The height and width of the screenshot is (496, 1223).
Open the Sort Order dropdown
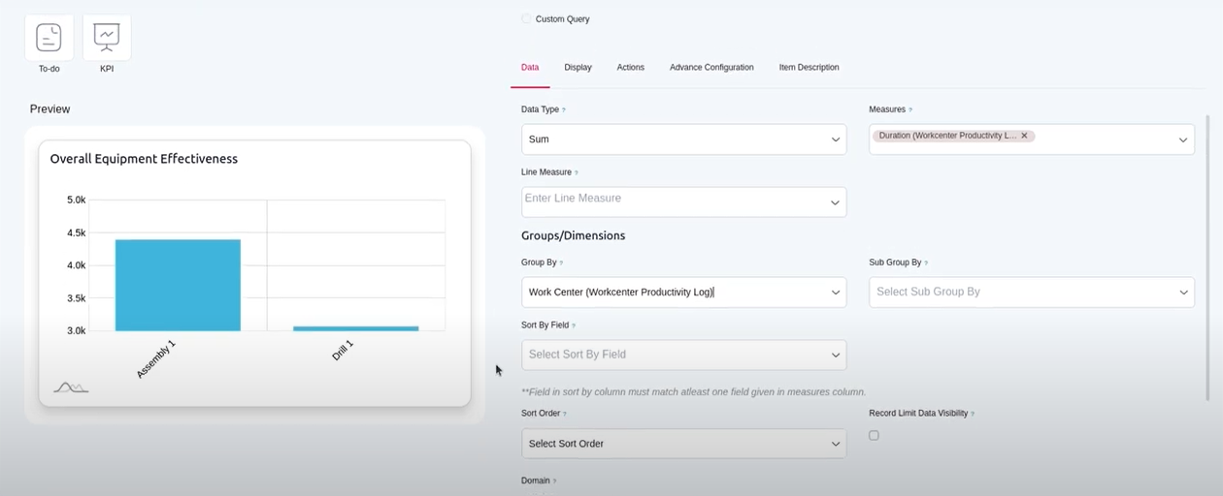pos(683,444)
